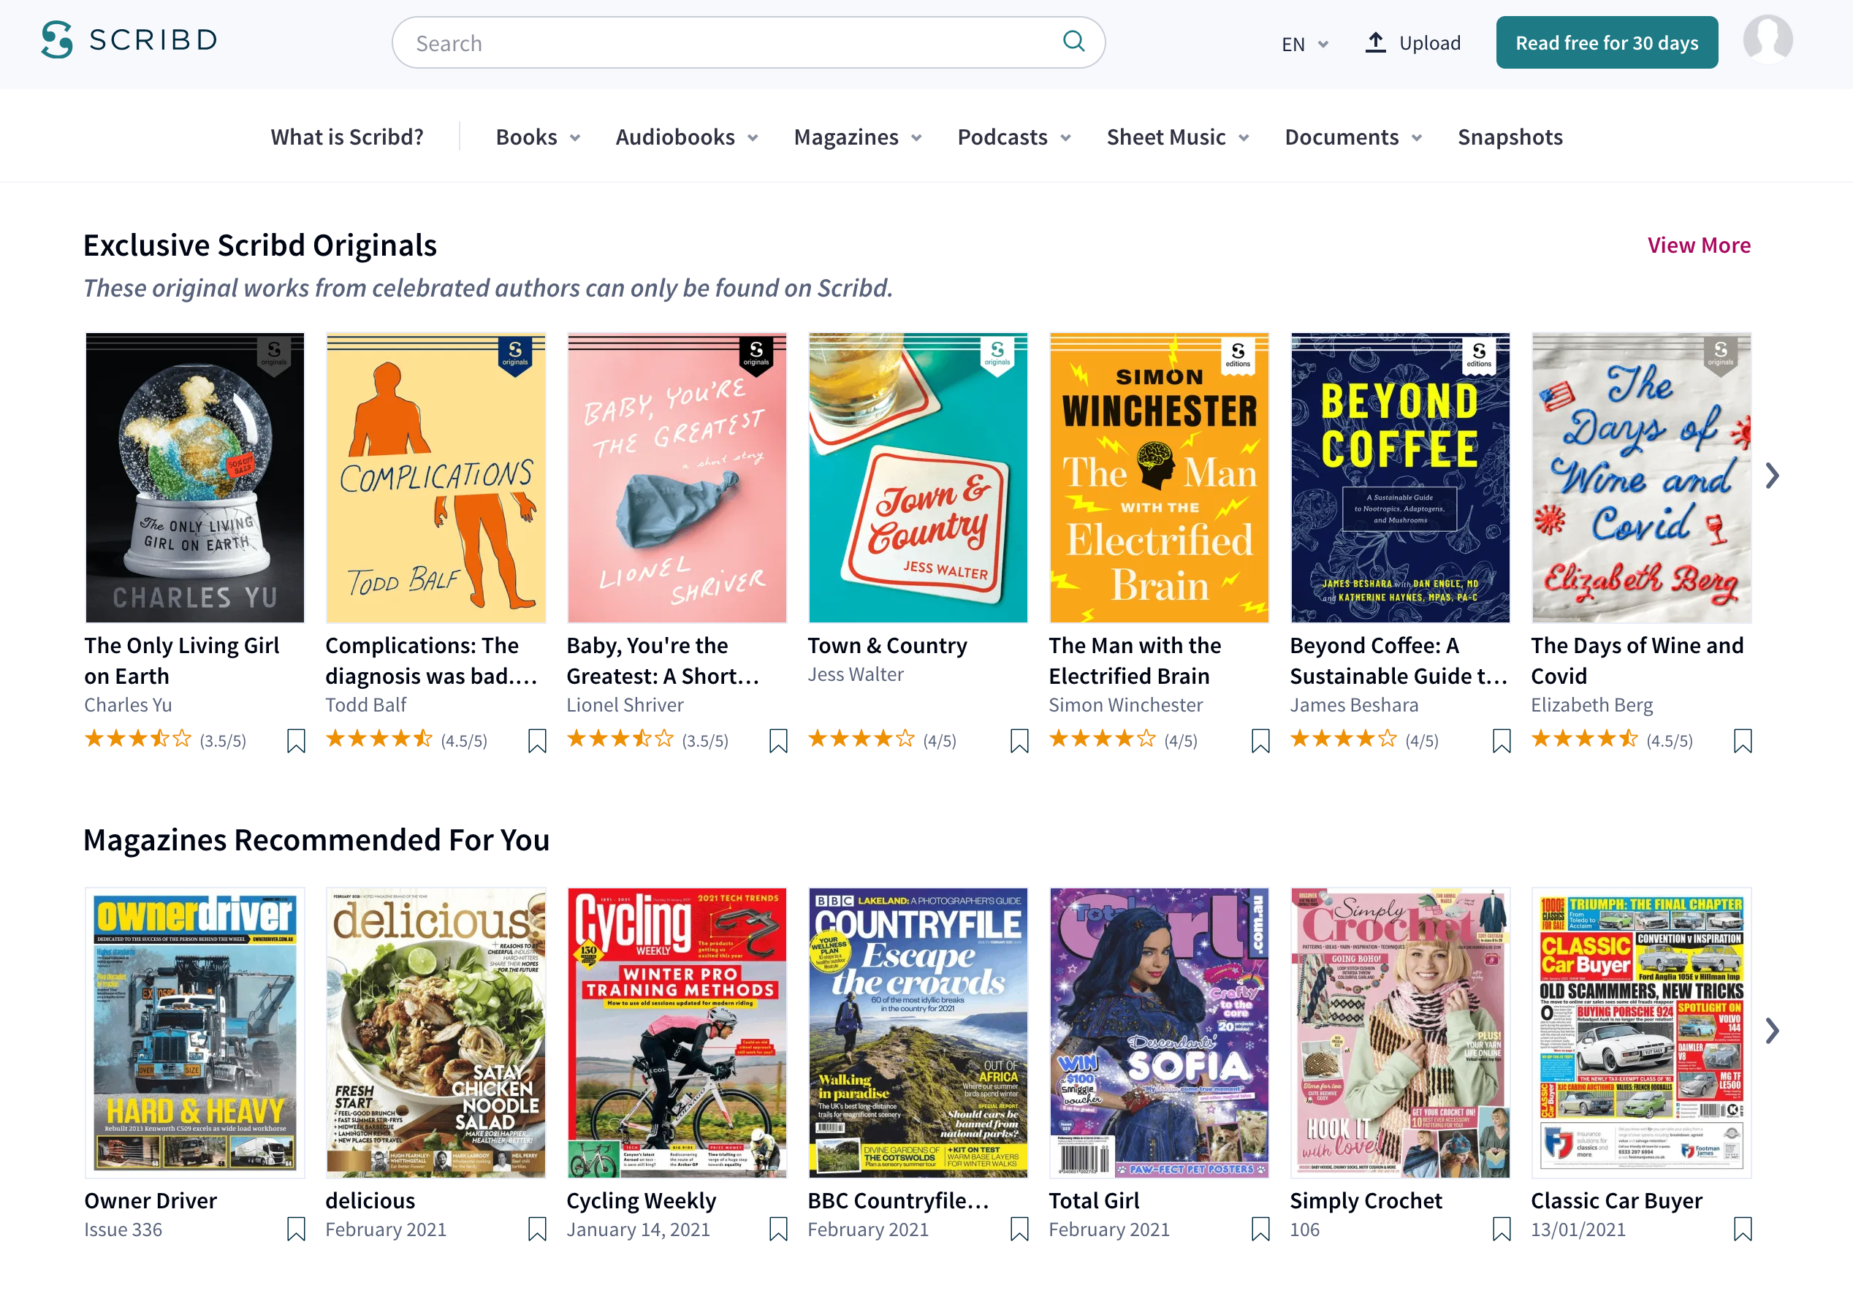Open Total Girl magazine cover
The image size is (1853, 1315).
point(1159,1032)
